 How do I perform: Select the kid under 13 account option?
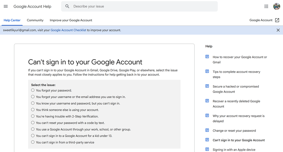[33, 136]
